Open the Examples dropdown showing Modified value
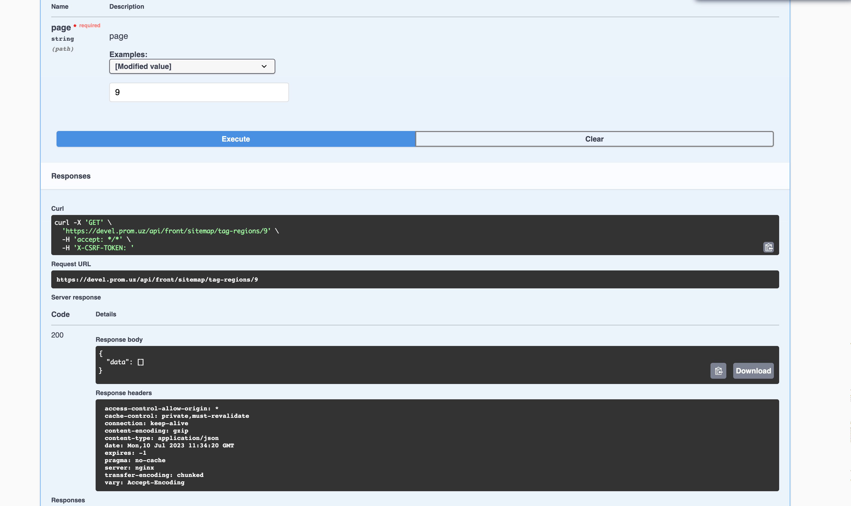 tap(192, 66)
